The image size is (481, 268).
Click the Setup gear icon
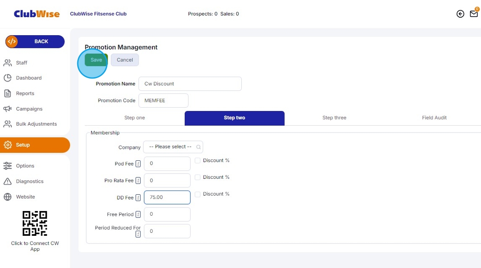tap(8, 145)
